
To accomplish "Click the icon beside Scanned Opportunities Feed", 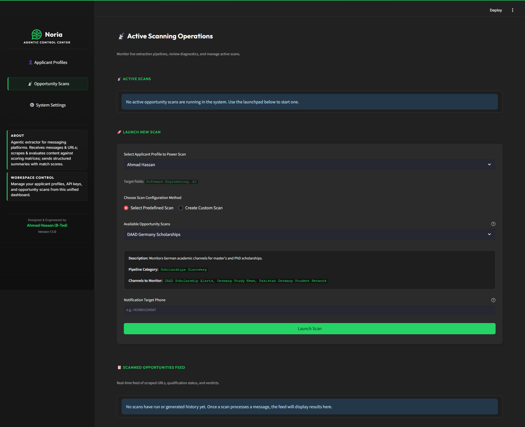I will (119, 368).
